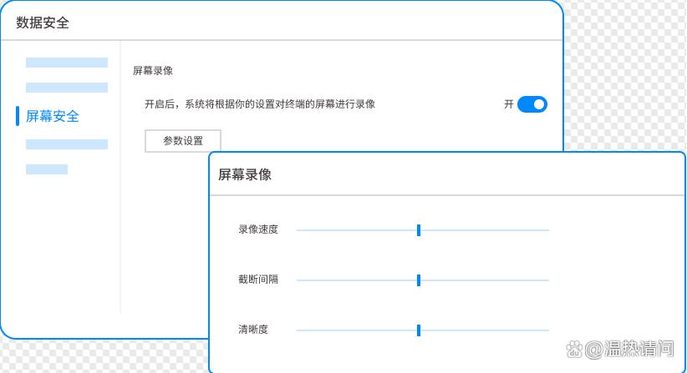Screen dimensions: 687x373
Task: Toggle the 屏幕录像 switch off
Action: pyautogui.click(x=532, y=104)
